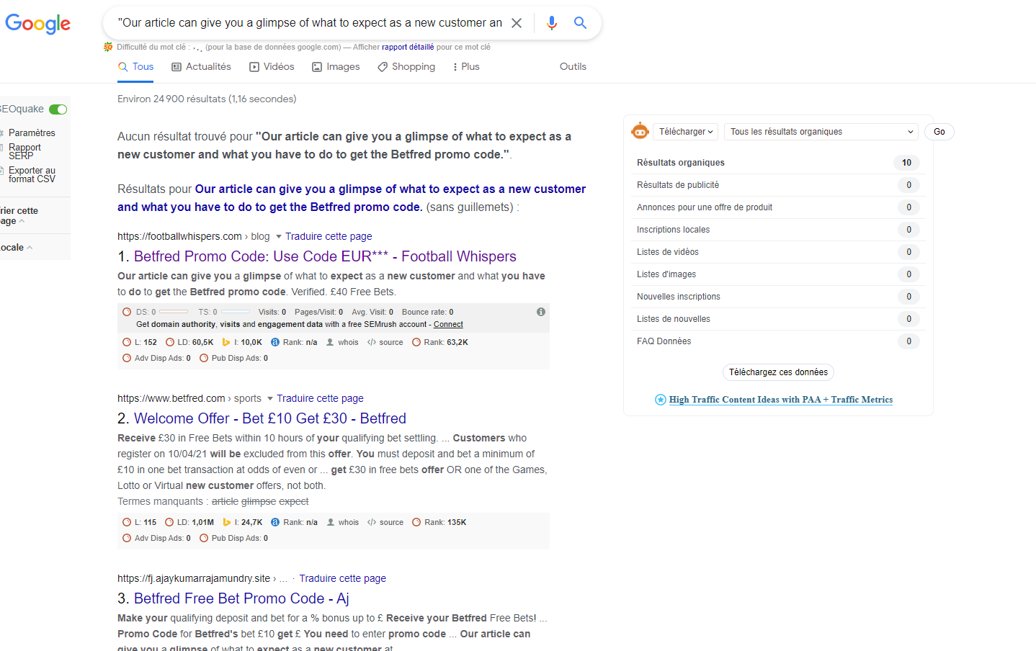
Task: Click the blue magnifier search button
Action: [x=580, y=23]
